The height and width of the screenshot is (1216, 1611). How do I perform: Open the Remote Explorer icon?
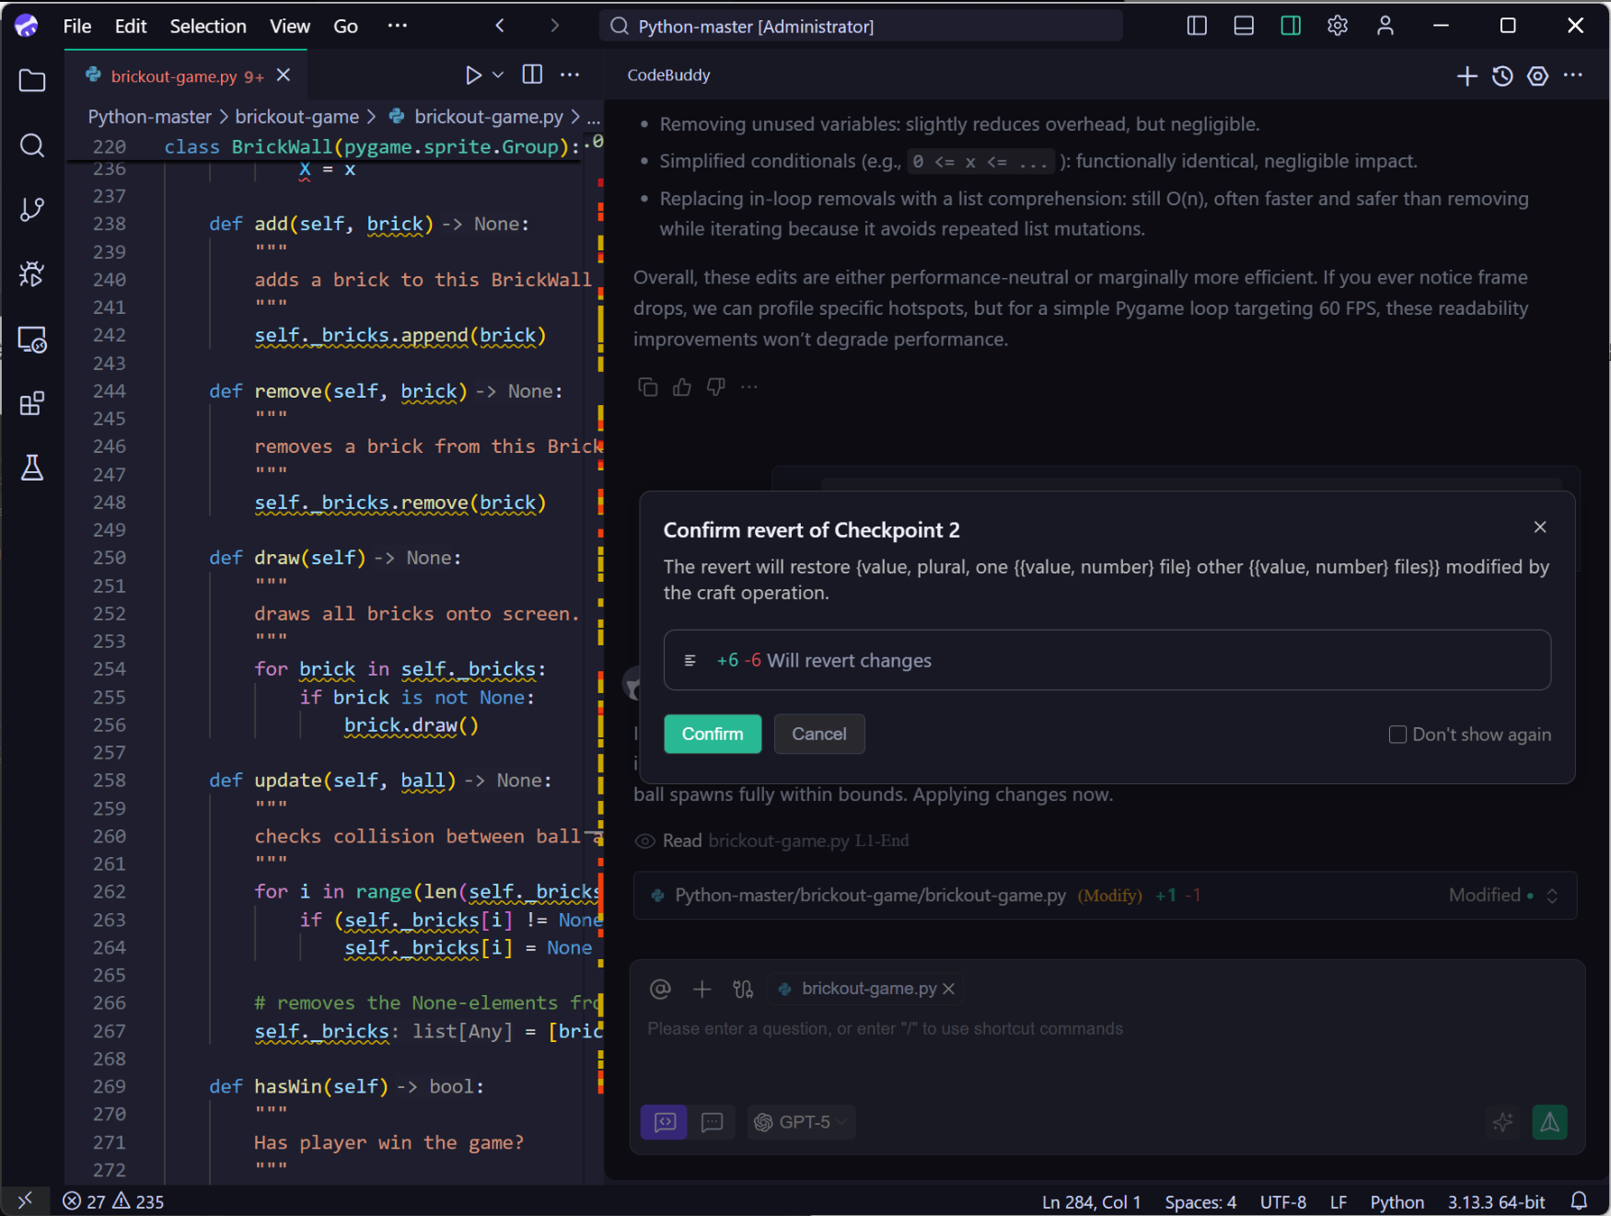tap(32, 341)
